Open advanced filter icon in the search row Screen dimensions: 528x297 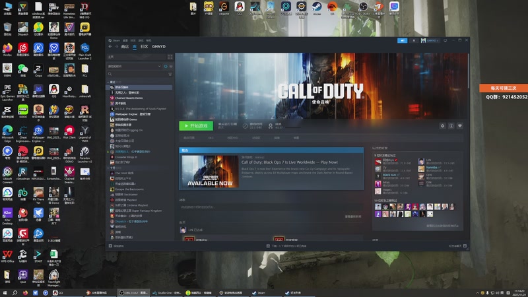coord(170,74)
